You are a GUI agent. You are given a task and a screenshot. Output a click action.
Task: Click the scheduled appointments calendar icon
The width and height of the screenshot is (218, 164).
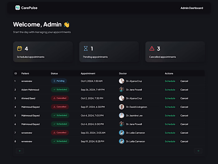20,48
